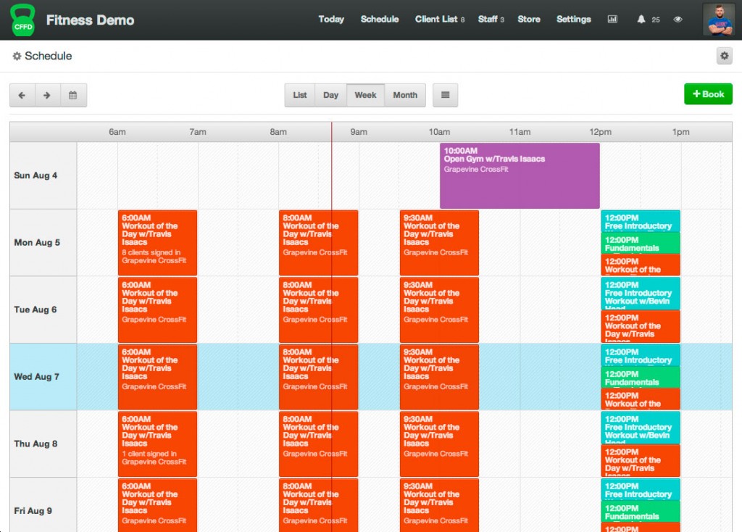Image resolution: width=742 pixels, height=532 pixels.
Task: Open the user profile photo menu
Action: click(719, 20)
